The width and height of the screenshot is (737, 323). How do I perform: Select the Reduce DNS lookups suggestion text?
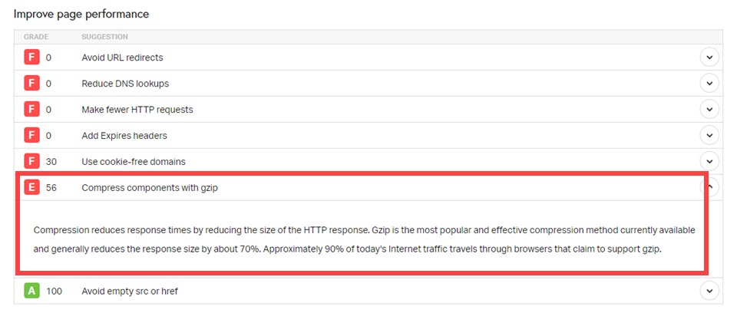[125, 84]
